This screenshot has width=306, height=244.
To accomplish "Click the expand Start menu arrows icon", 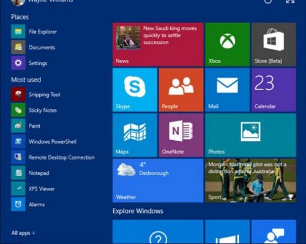I will click(x=290, y=1).
